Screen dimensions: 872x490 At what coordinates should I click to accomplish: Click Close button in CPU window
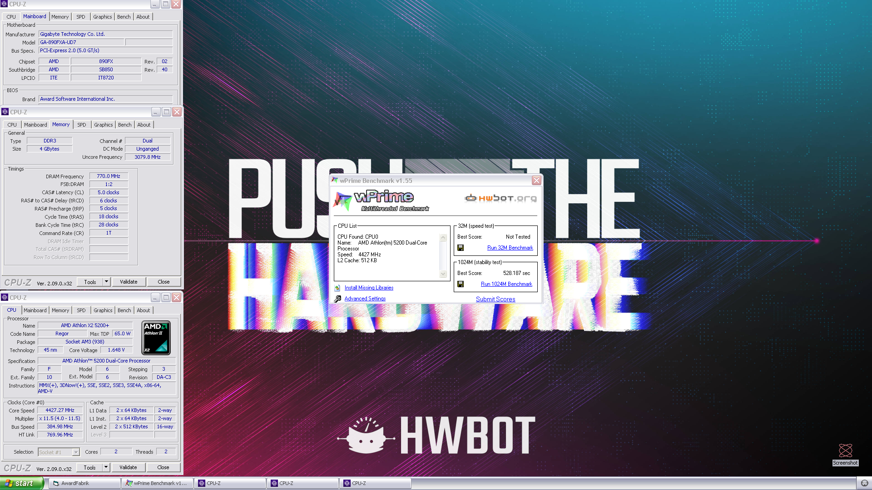click(163, 467)
